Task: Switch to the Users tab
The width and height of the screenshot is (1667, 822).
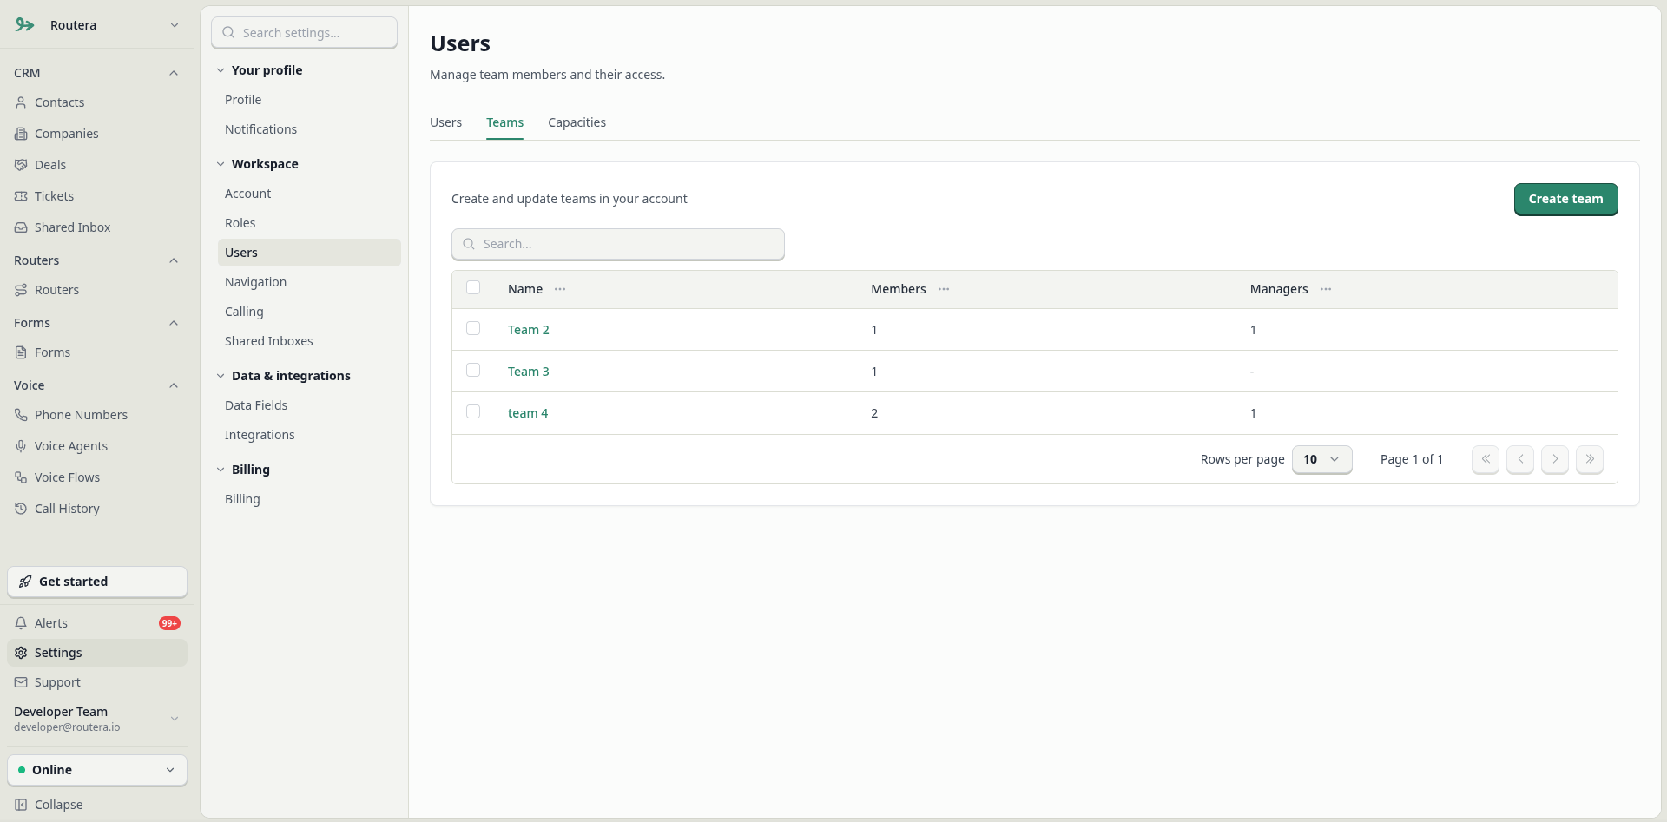Action: point(446,122)
